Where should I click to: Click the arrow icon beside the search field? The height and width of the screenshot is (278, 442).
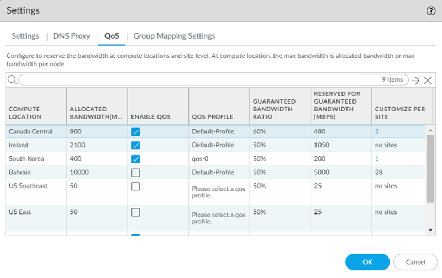click(x=415, y=81)
